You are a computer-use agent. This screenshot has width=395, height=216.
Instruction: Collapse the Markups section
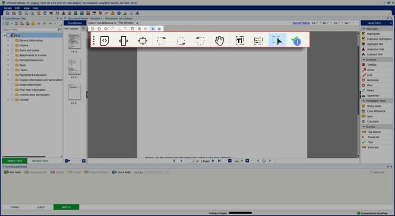coord(364,59)
